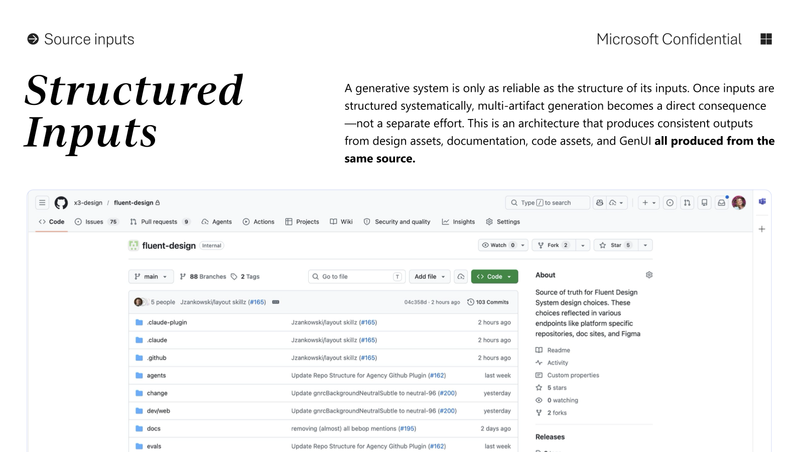Click the Microsoft logo on the slide
The width and height of the screenshot is (803, 452).
(x=766, y=39)
